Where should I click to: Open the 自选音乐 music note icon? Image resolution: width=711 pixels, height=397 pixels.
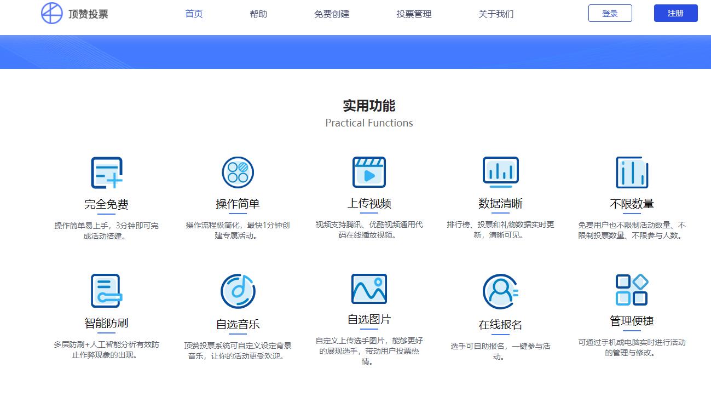coord(238,290)
